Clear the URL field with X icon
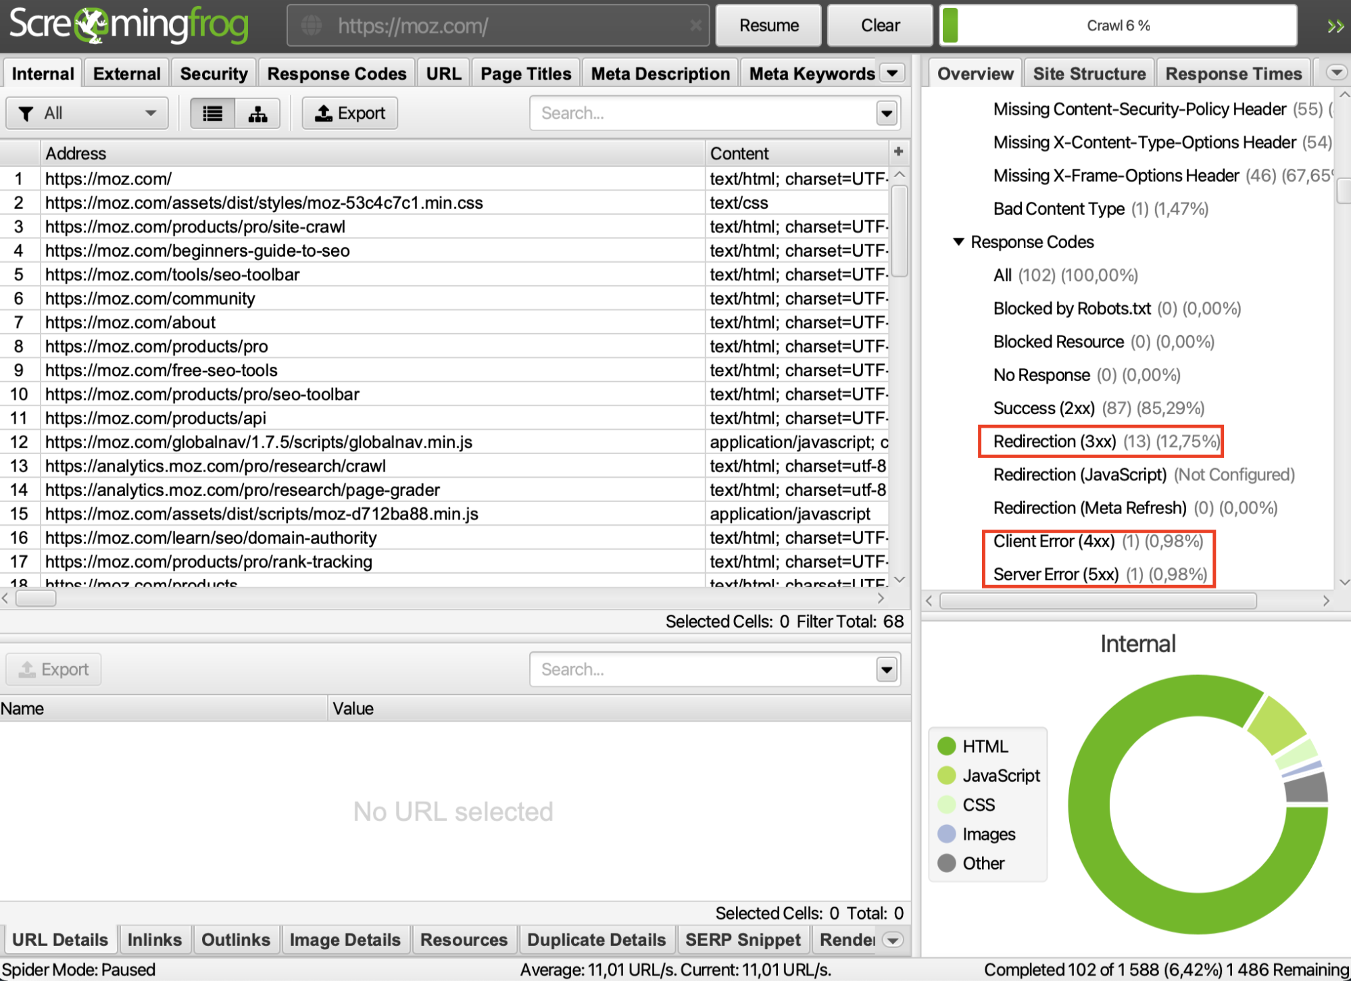 click(695, 26)
